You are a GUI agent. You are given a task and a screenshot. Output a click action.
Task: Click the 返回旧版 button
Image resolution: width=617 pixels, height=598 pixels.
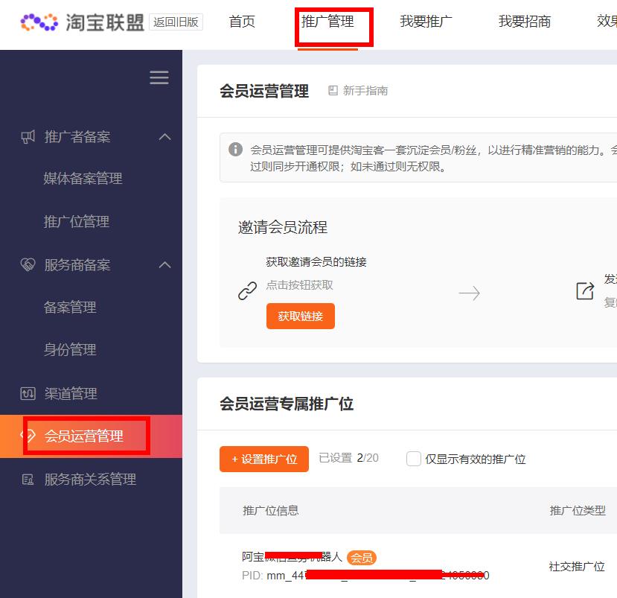coord(176,22)
